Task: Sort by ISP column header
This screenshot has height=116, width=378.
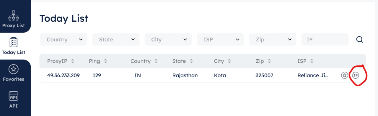Action: 305,61
